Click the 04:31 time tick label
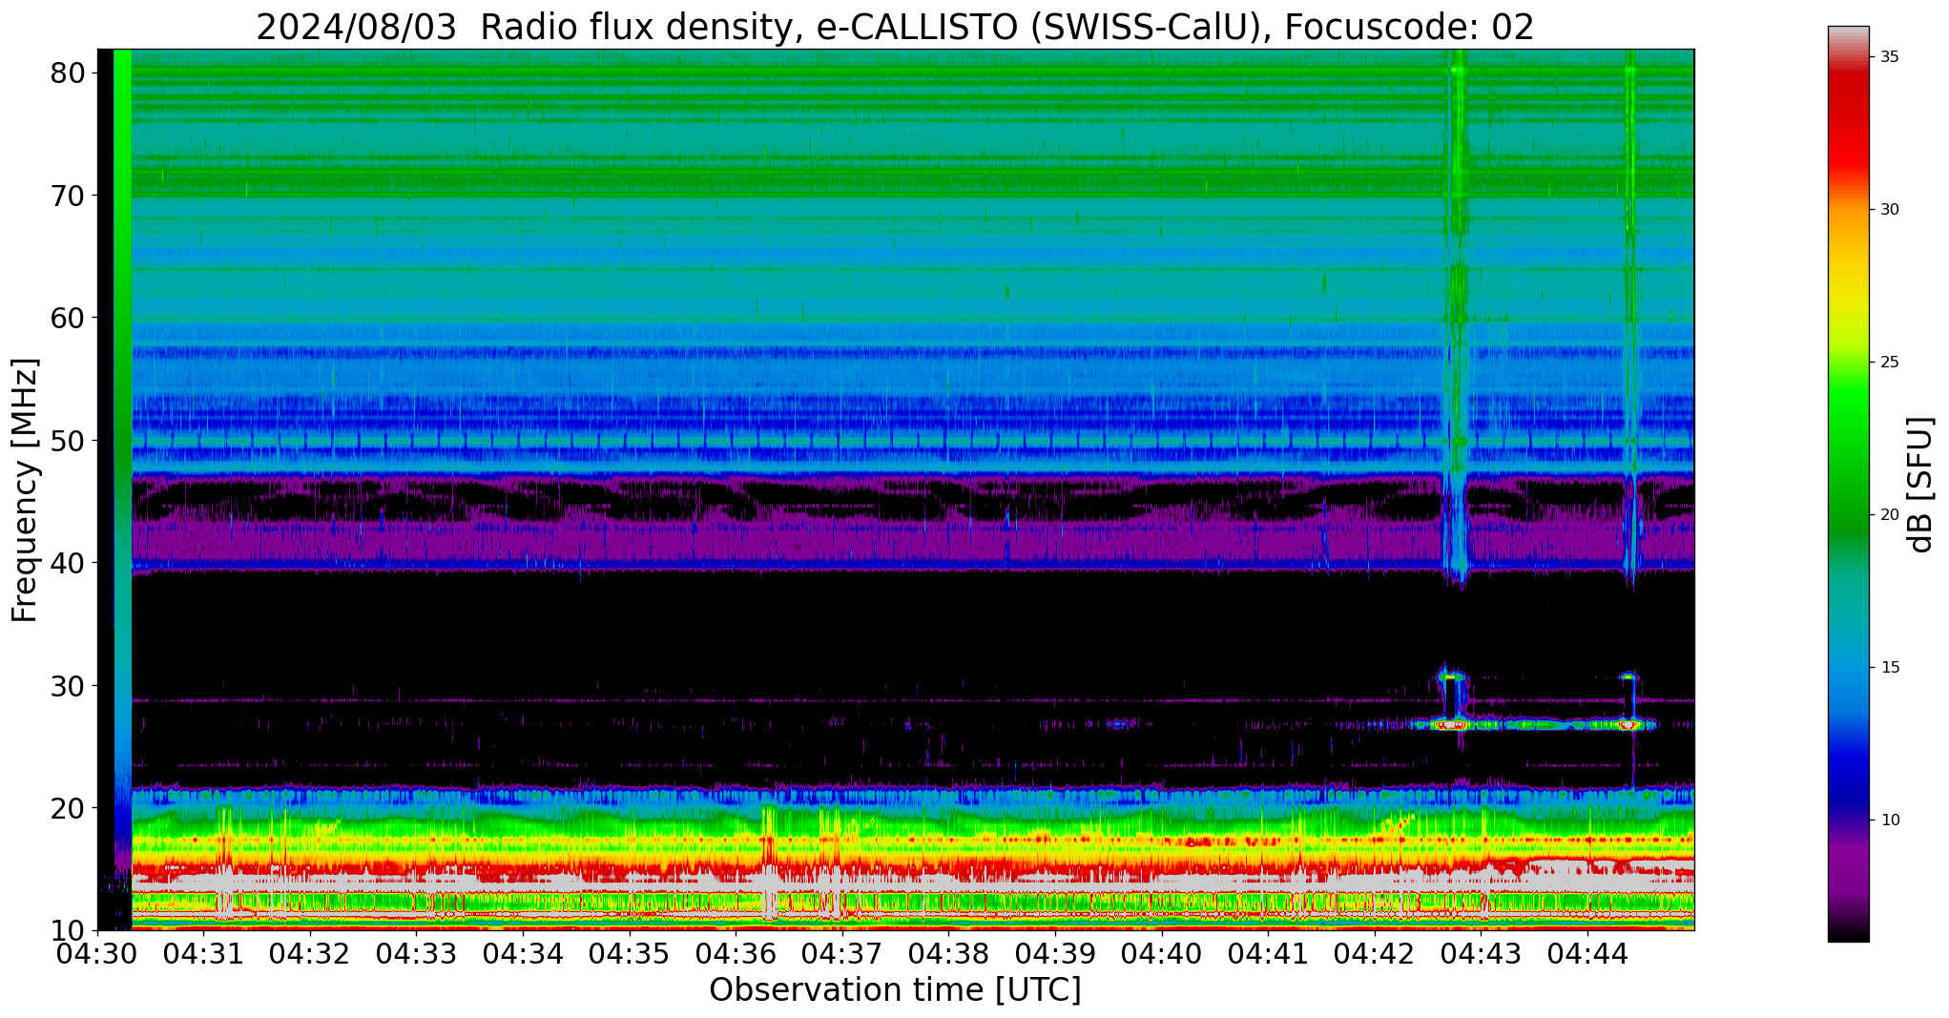The height and width of the screenshot is (1018, 1949). [x=204, y=954]
